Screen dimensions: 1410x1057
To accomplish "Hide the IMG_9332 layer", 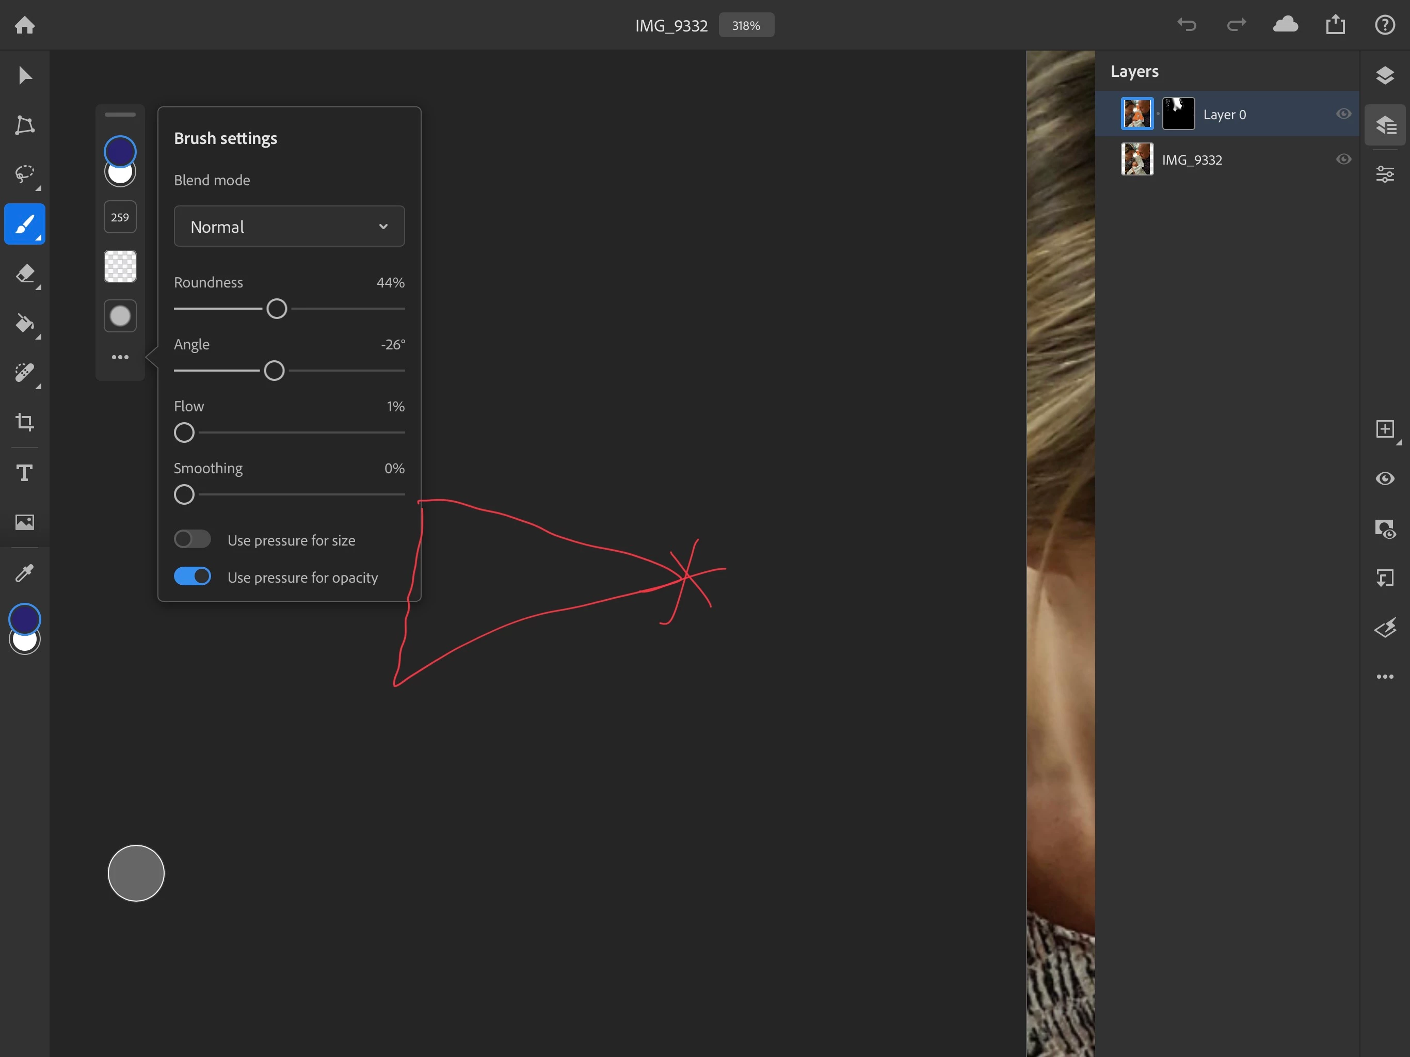I will [x=1343, y=159].
